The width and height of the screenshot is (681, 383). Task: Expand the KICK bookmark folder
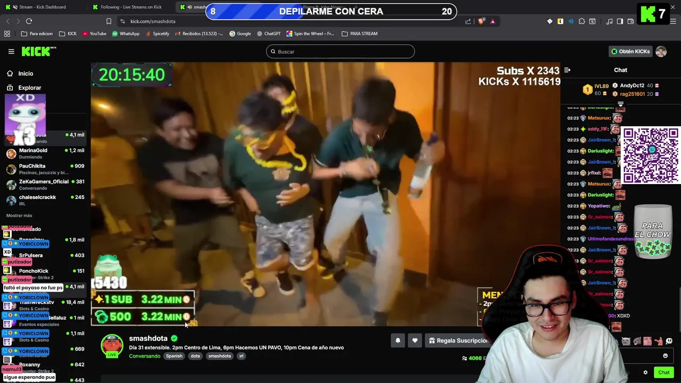tap(68, 34)
